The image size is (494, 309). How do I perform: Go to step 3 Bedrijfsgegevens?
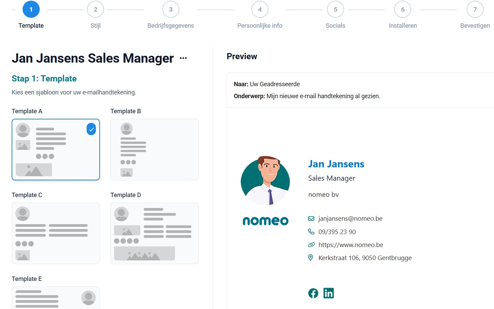pyautogui.click(x=171, y=10)
